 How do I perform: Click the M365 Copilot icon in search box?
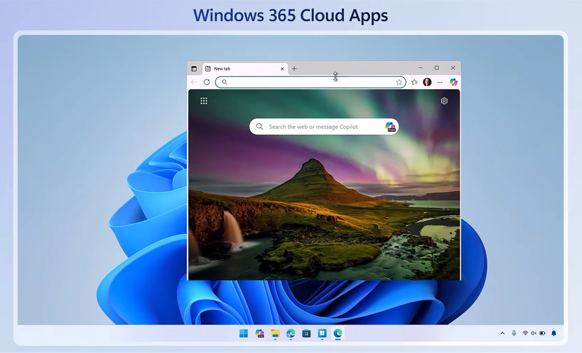pyautogui.click(x=390, y=127)
